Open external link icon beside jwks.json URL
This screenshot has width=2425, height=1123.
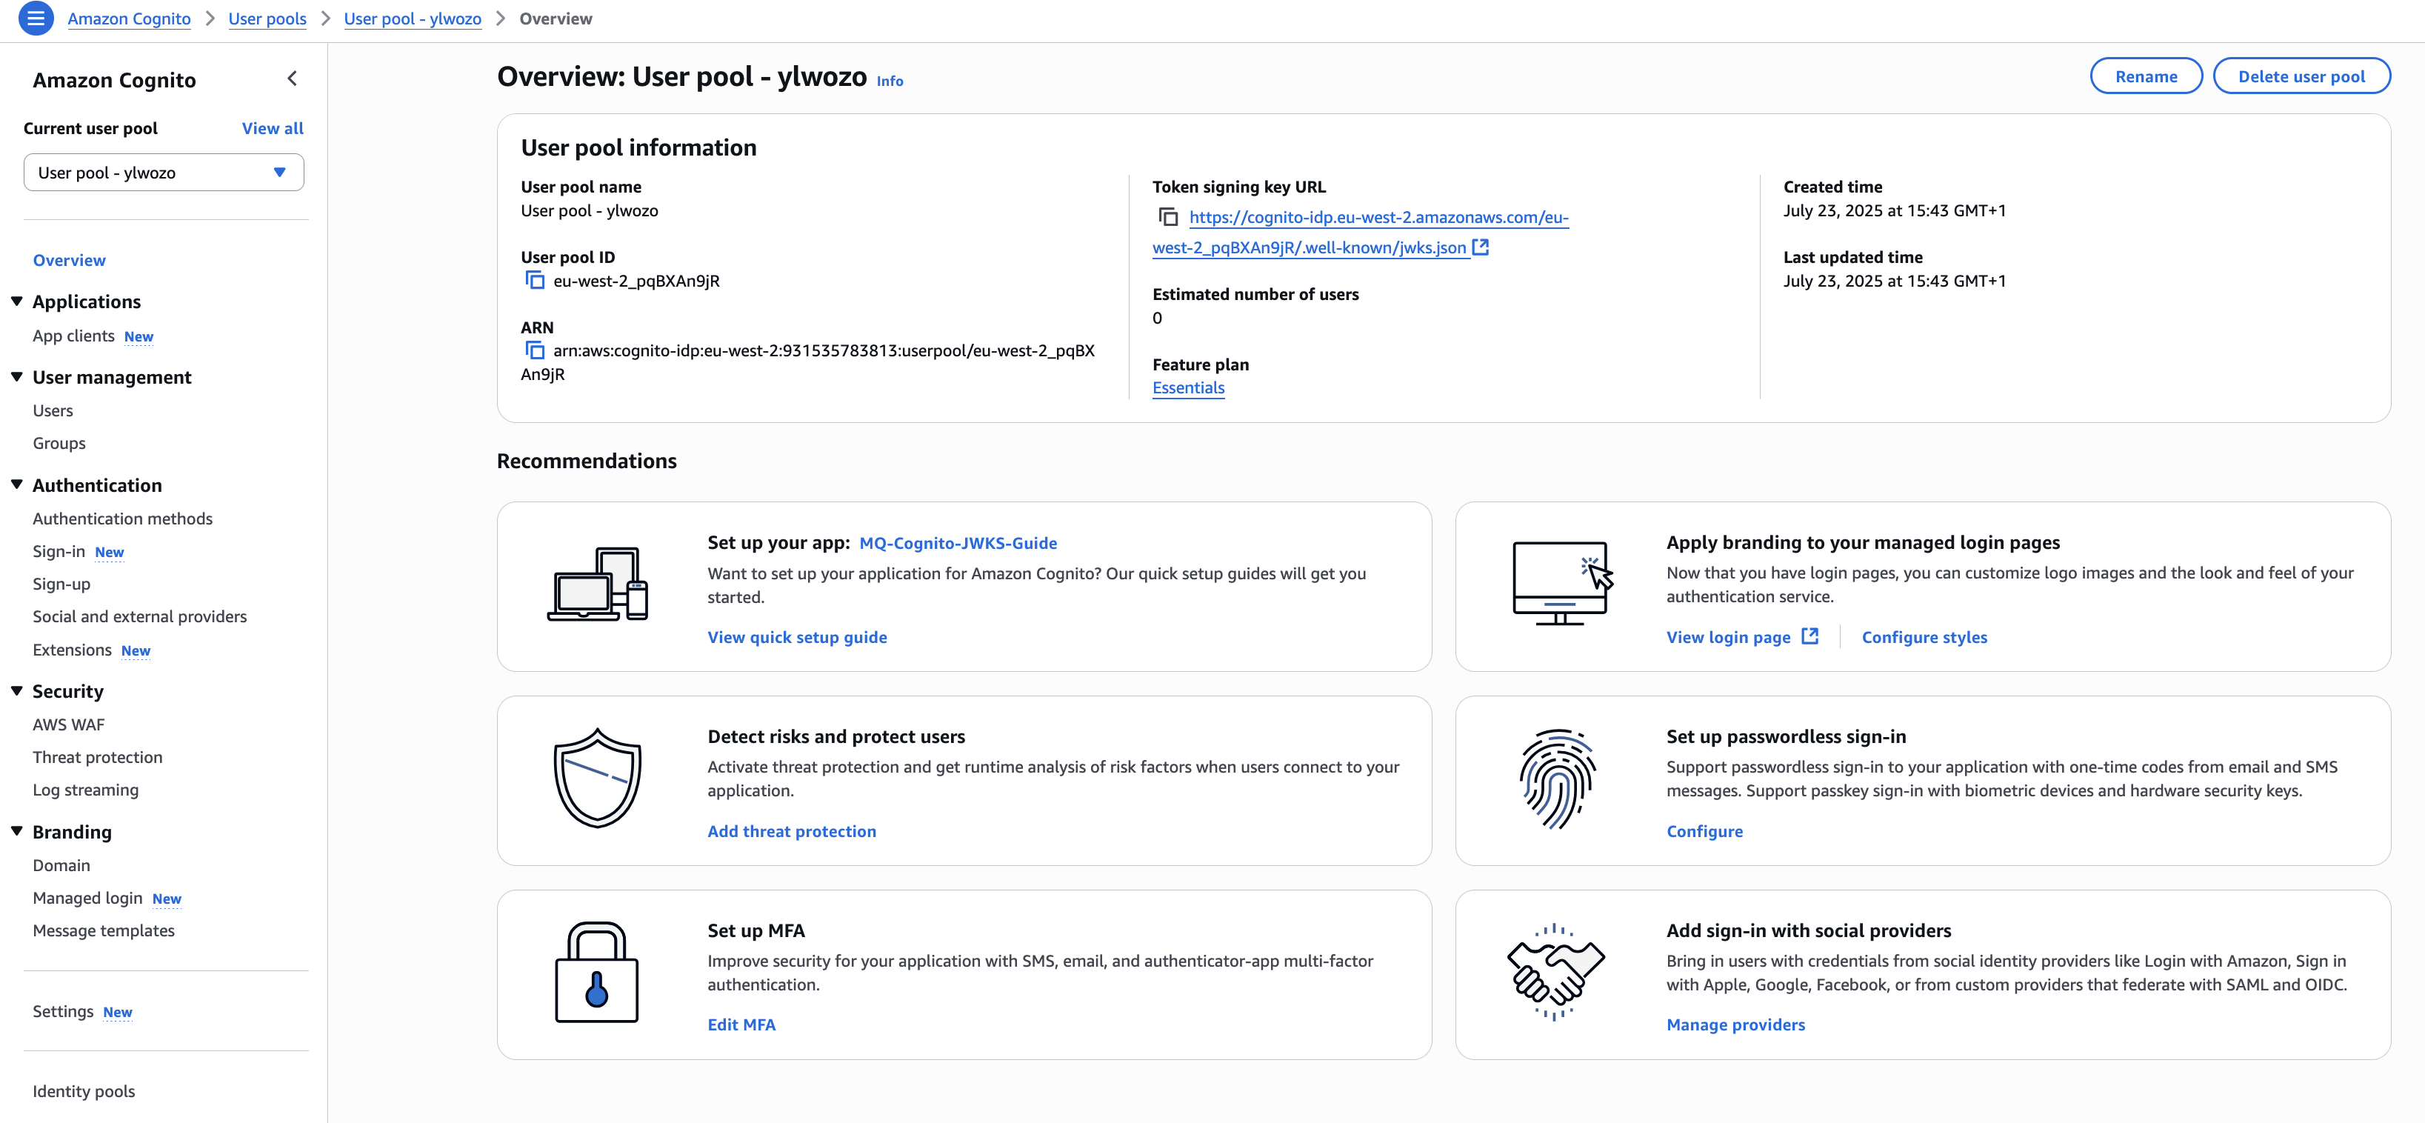point(1481,247)
